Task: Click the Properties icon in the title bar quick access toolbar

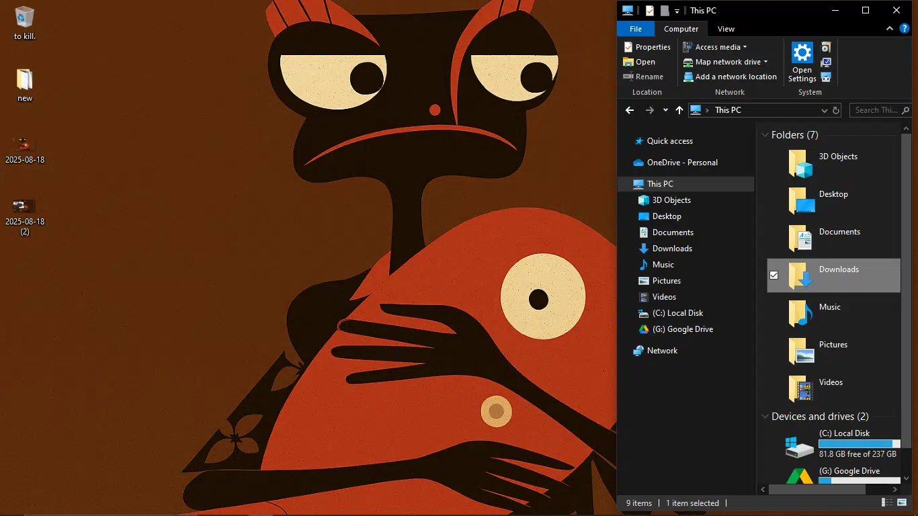Action: point(650,10)
